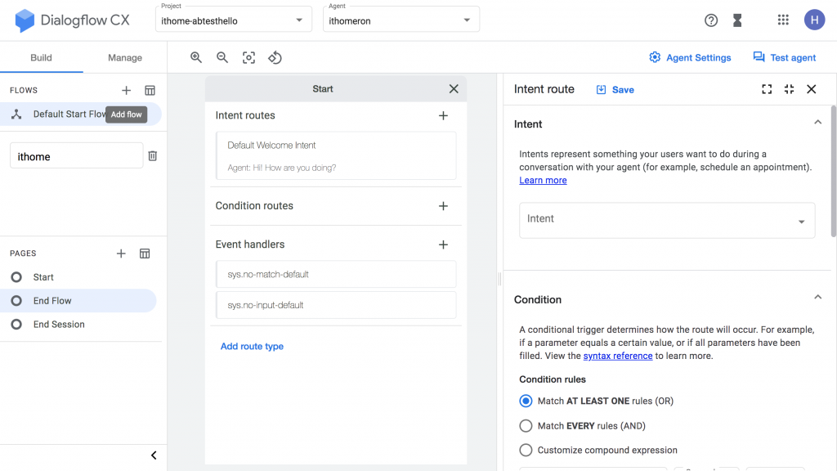Image resolution: width=837 pixels, height=471 pixels.
Task: Zoom in on the flow canvas
Action: (196, 58)
